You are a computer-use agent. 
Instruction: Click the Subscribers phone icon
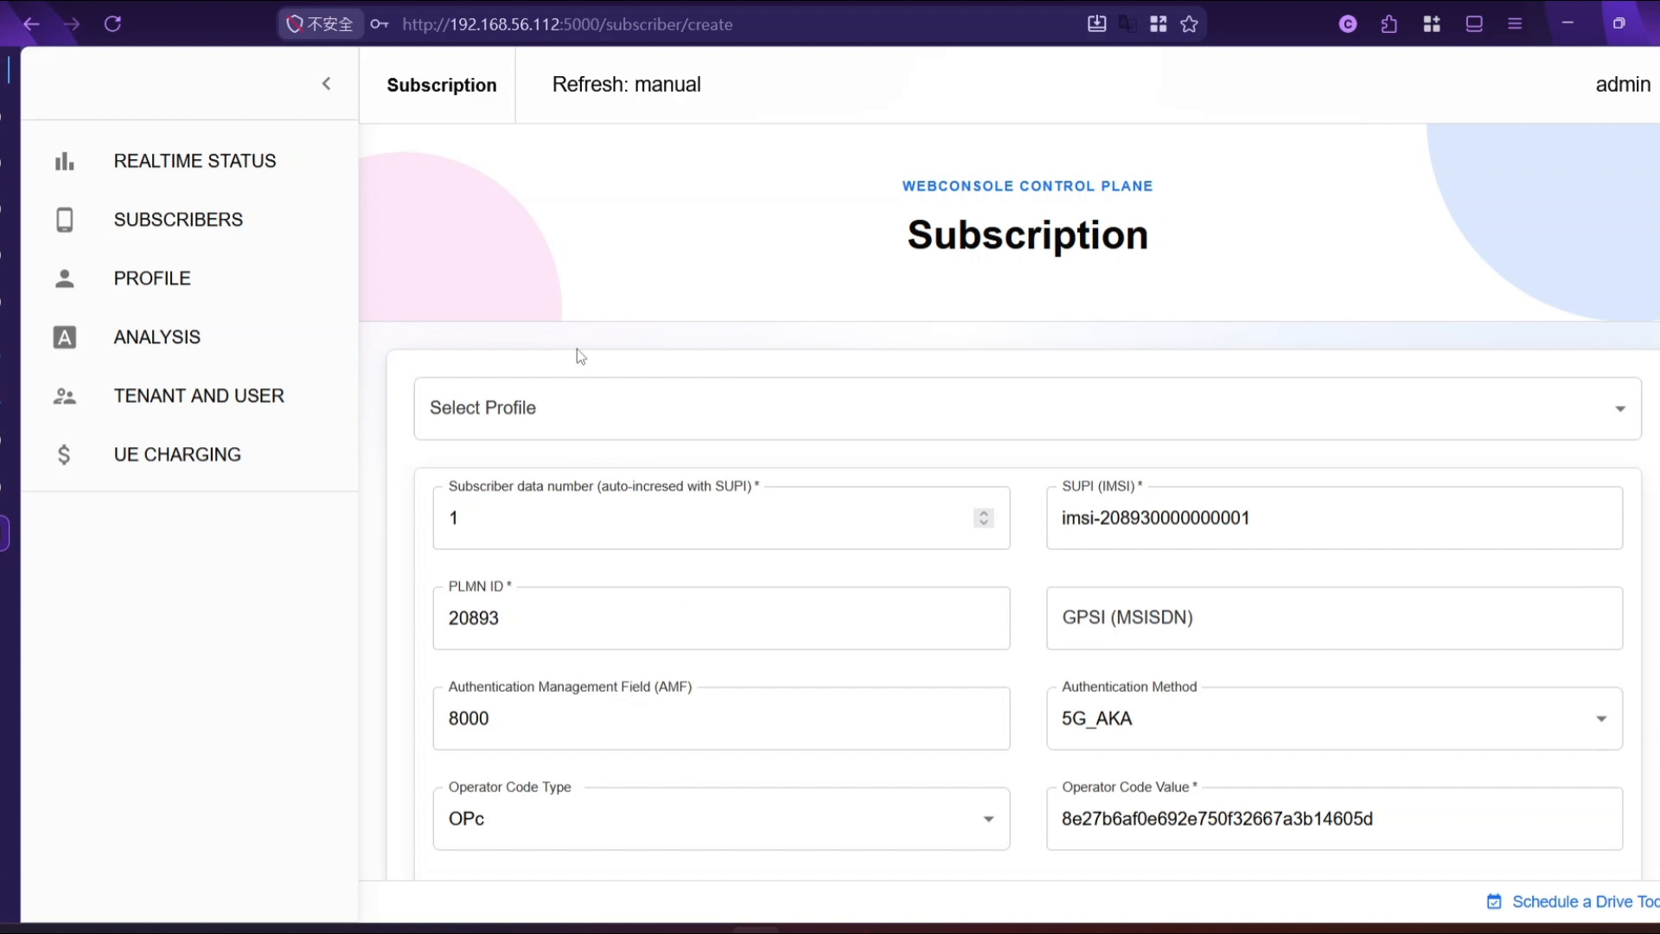65,220
